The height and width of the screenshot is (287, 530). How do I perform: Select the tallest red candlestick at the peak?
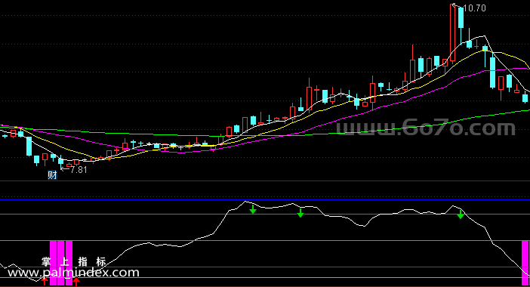(452, 32)
